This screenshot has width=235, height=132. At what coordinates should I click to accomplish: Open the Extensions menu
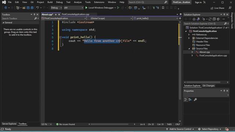(x=99, y=2)
